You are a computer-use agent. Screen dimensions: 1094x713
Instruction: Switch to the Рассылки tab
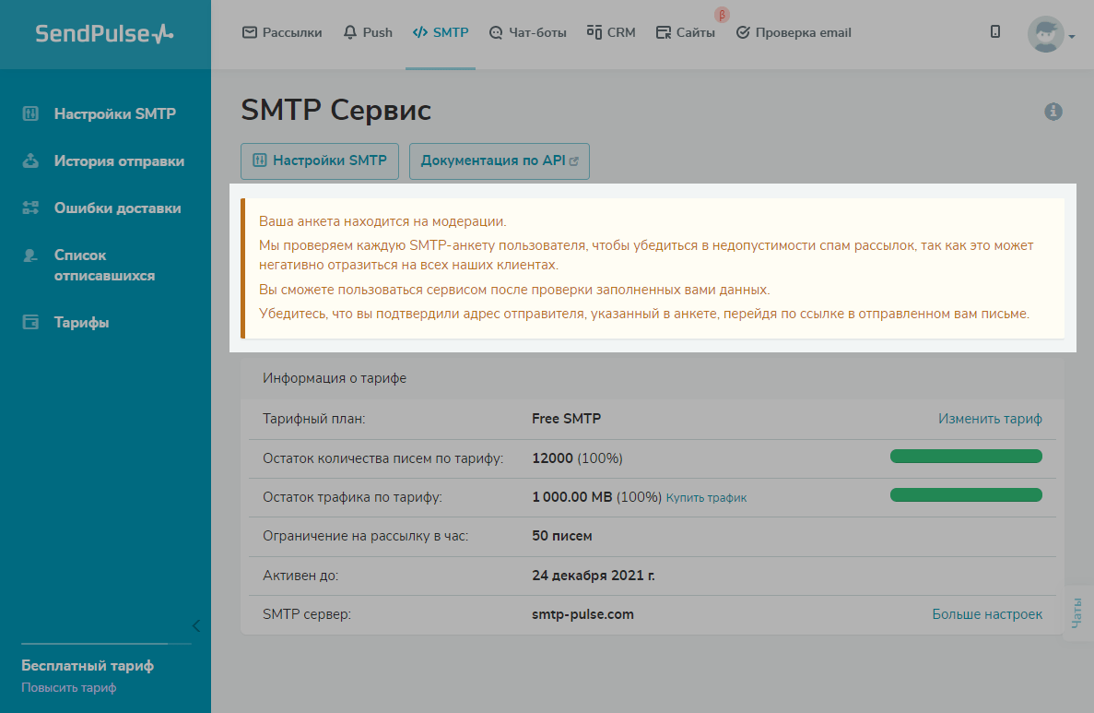(282, 32)
